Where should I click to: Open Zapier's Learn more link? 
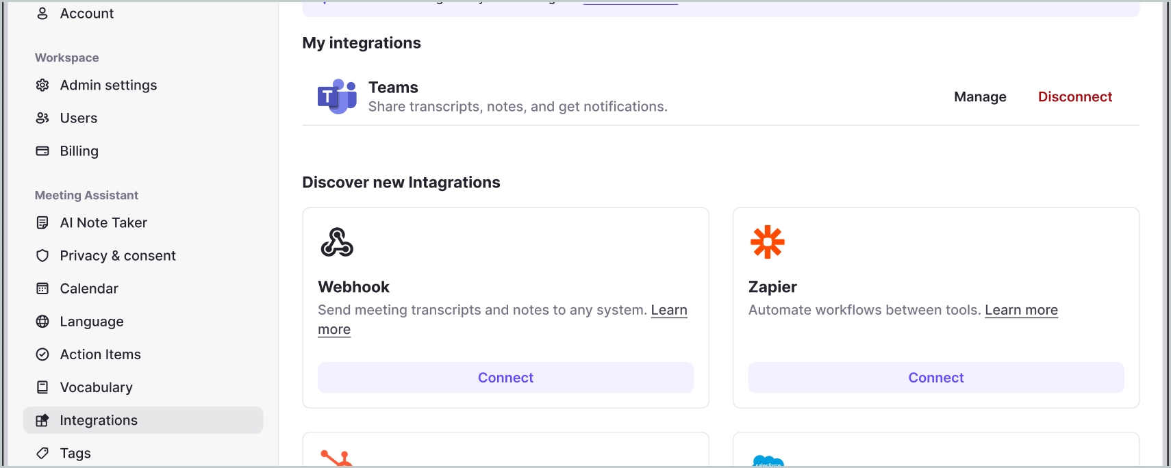(x=1021, y=310)
